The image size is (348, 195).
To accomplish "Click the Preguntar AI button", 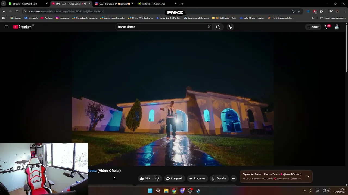I will tap(197, 178).
